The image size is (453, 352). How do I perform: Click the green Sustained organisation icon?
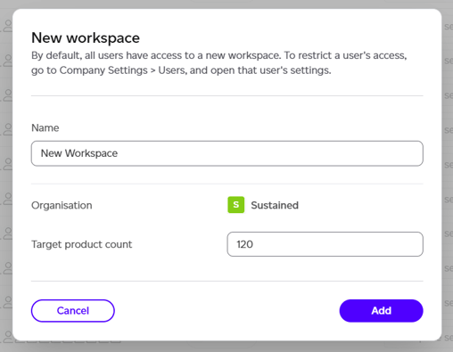pos(236,205)
